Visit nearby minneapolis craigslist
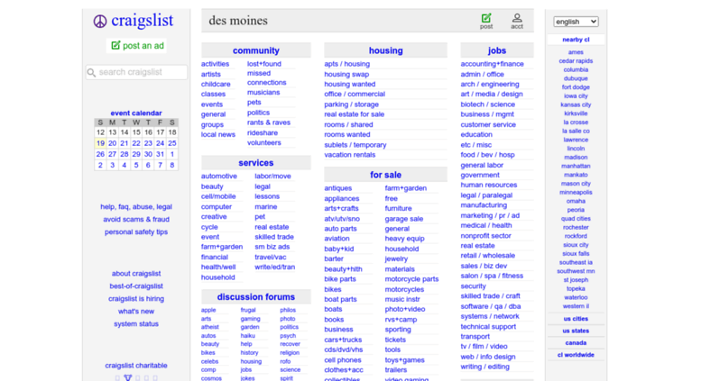Screen dimensions: 701x381 click(576, 192)
